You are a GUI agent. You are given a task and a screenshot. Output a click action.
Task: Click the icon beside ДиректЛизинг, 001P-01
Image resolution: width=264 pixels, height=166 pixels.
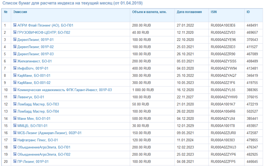15,39
